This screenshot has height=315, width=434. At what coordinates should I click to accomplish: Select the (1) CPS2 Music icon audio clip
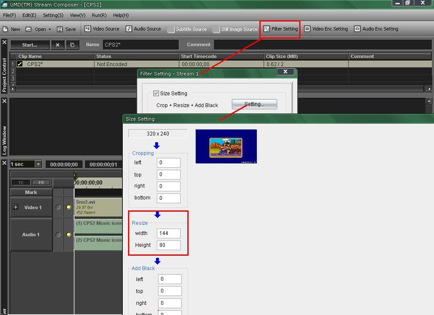[x=98, y=226]
